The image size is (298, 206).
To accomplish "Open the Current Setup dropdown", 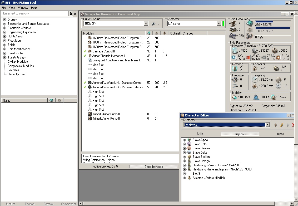I will (146, 24).
